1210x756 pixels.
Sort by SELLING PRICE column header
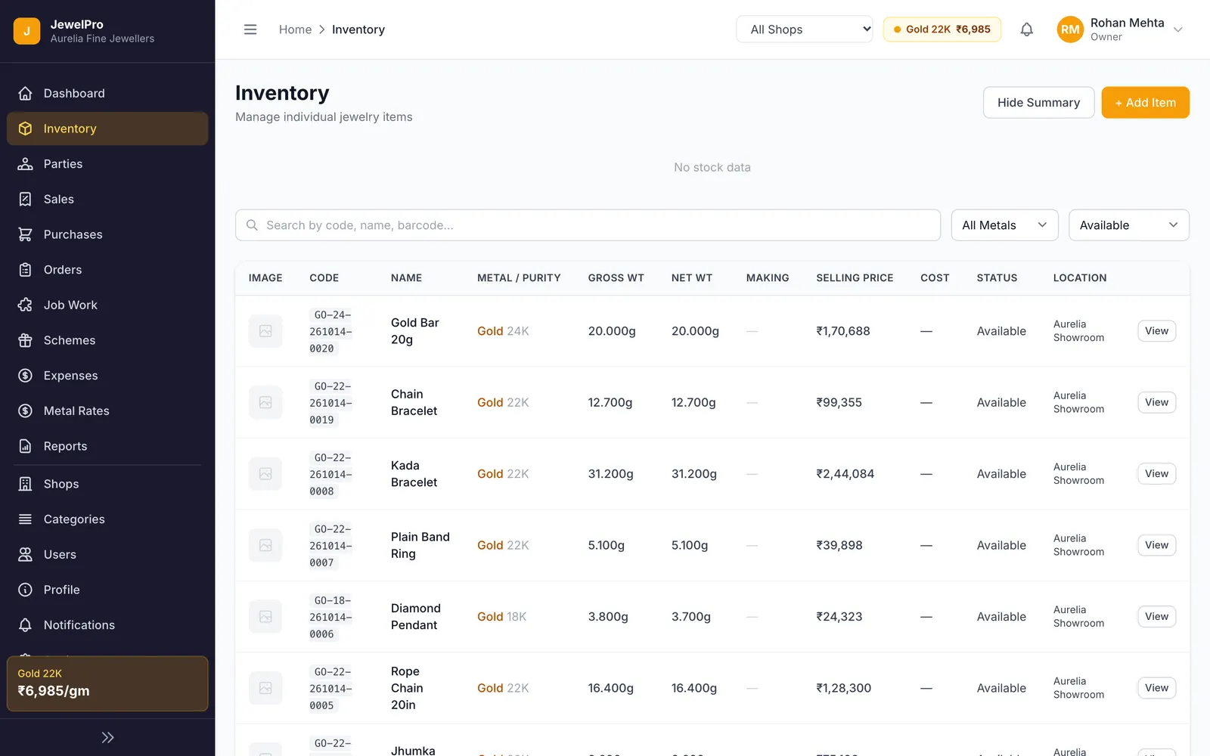pyautogui.click(x=855, y=278)
